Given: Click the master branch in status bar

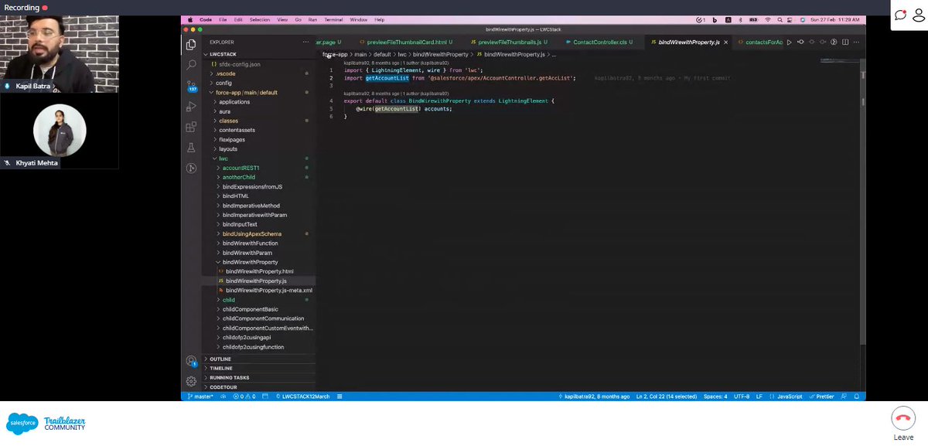Looking at the screenshot, I should pos(200,397).
